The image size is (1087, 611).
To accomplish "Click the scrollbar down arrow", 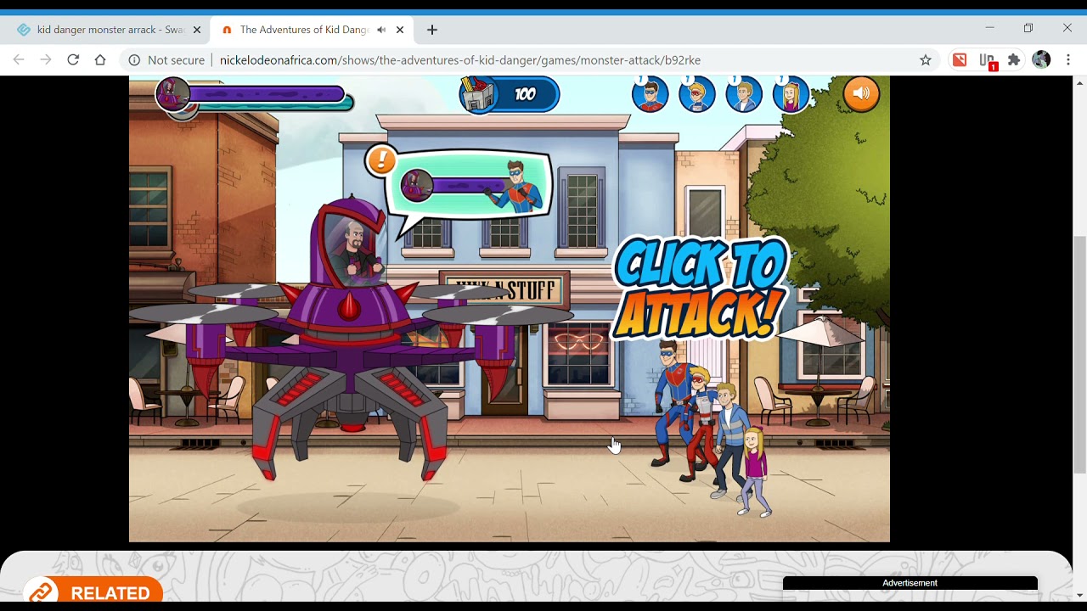I will pos(1080,595).
